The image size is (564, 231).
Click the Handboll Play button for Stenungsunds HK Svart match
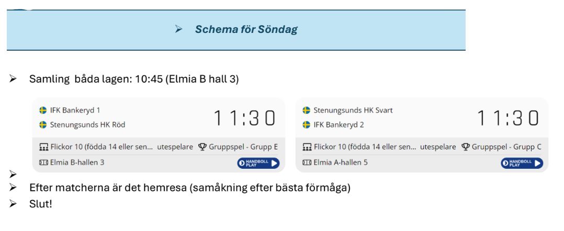(522, 163)
